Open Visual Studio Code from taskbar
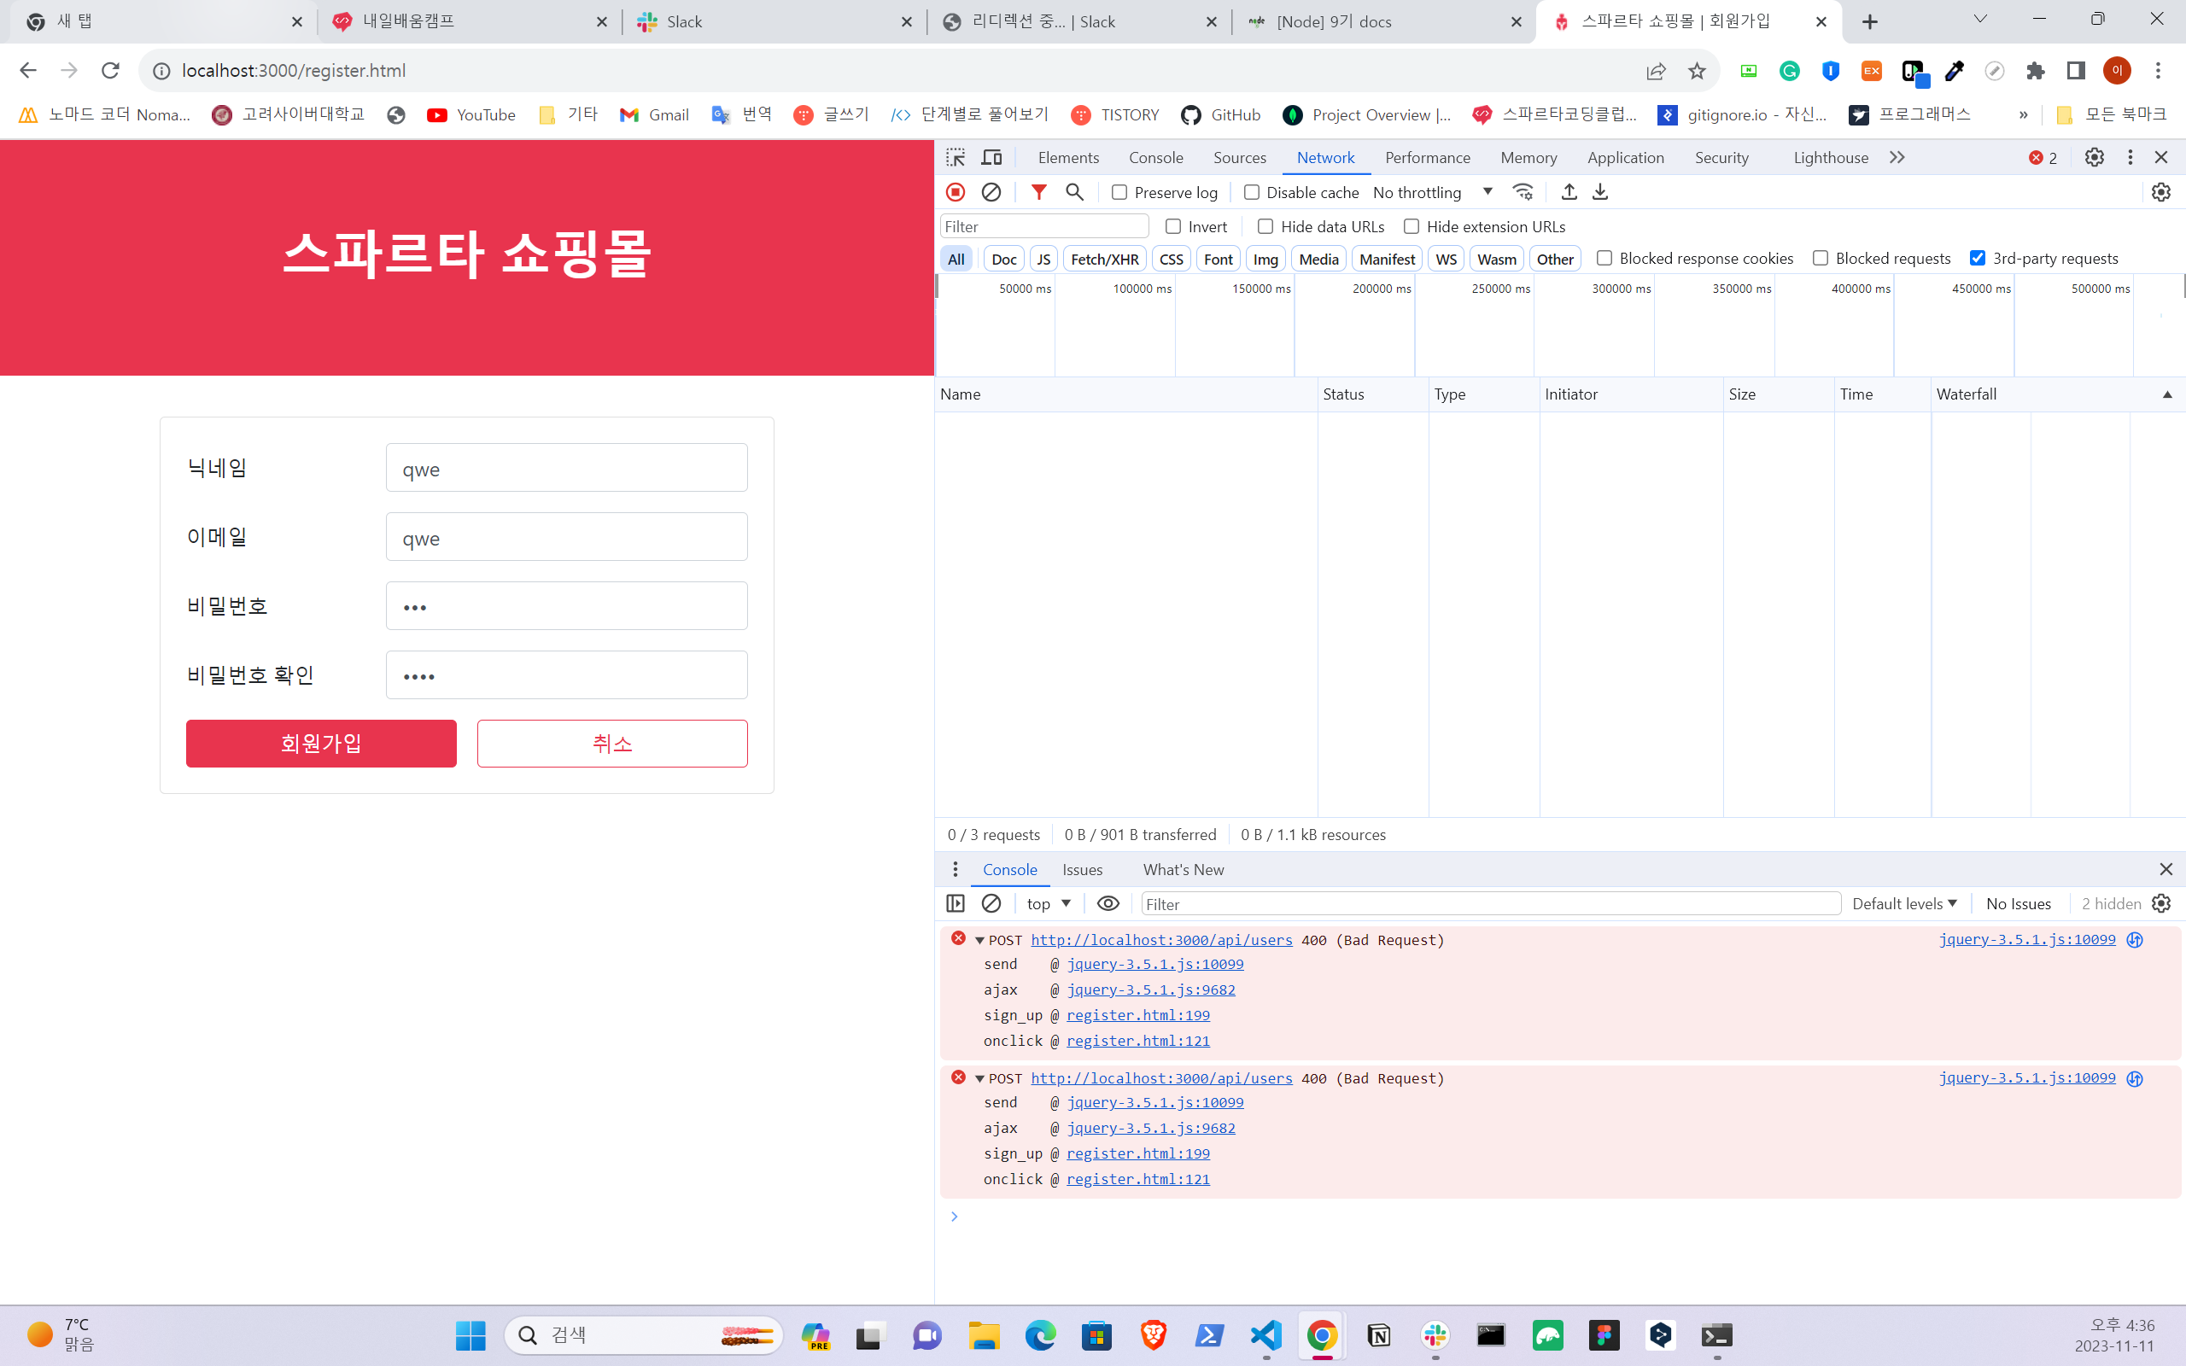2186x1366 pixels. click(x=1266, y=1335)
